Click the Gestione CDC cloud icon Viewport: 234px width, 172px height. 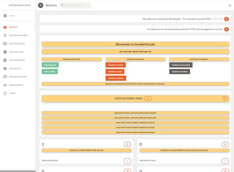(5, 68)
